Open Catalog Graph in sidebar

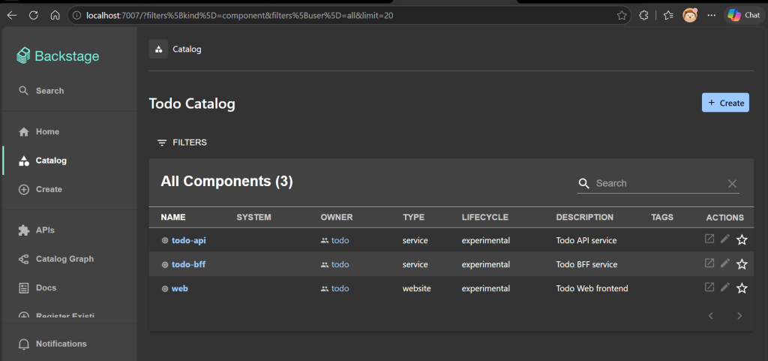[x=55, y=259]
